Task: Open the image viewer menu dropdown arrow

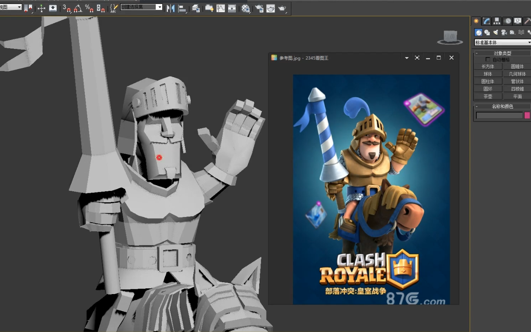Action: click(406, 58)
